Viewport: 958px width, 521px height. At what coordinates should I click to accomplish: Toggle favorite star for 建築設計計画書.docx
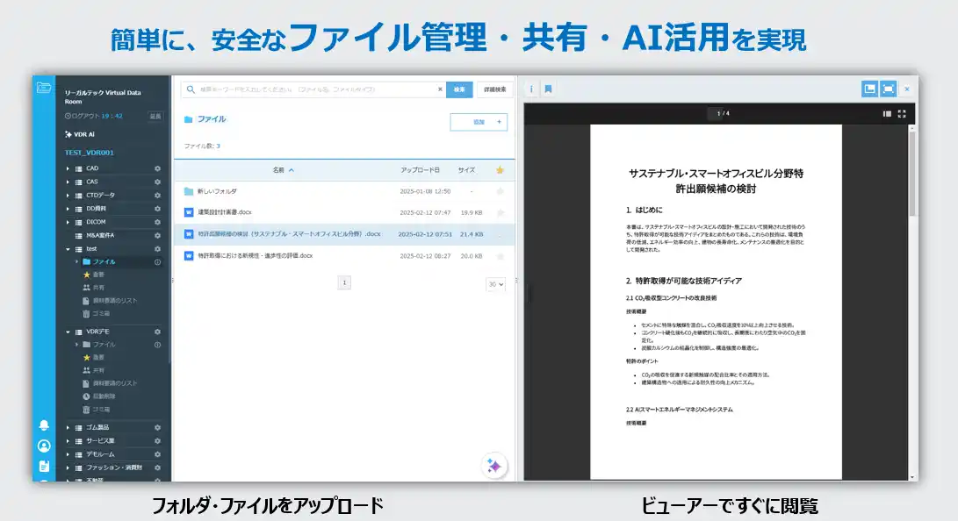click(501, 212)
